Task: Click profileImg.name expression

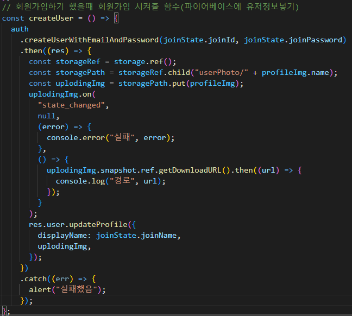Action: (295, 73)
